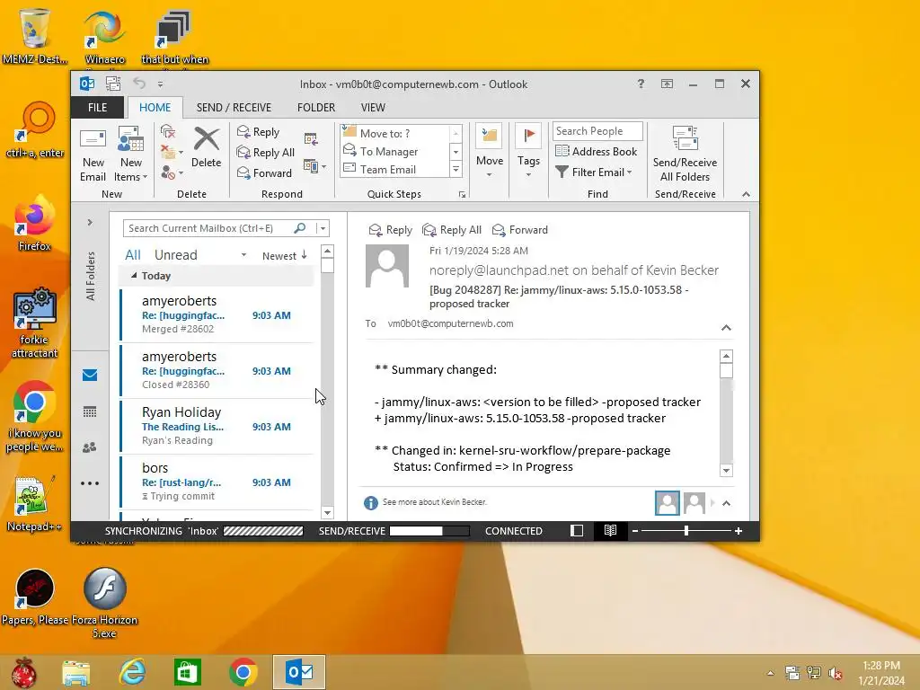
Task: Open the FILE tab
Action: pyautogui.click(x=97, y=108)
